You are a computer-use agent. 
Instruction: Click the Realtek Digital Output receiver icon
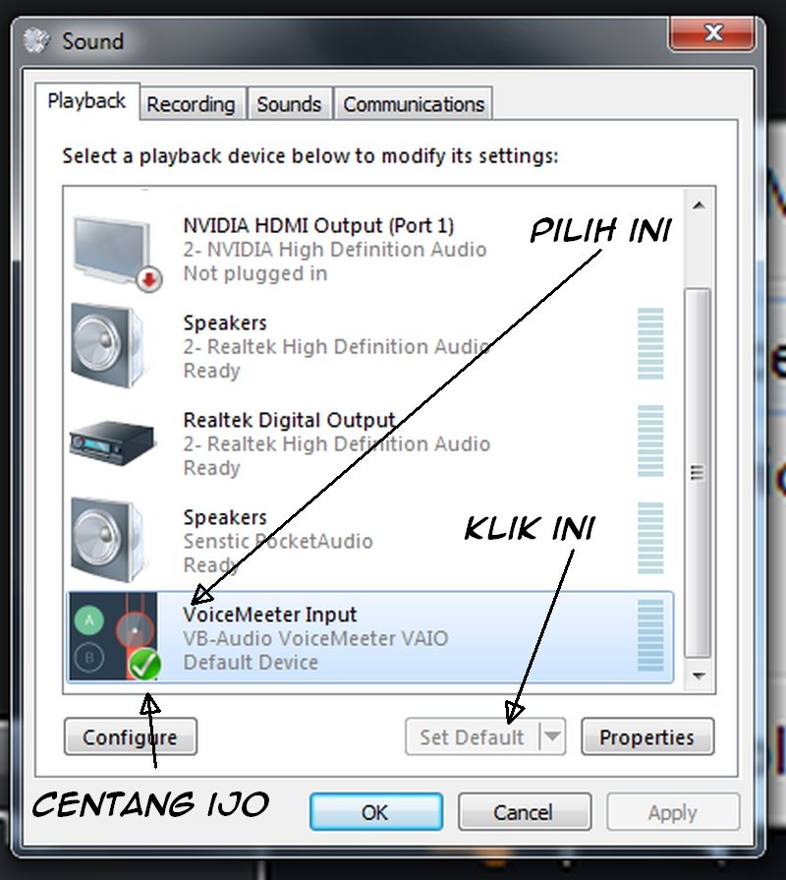[112, 441]
